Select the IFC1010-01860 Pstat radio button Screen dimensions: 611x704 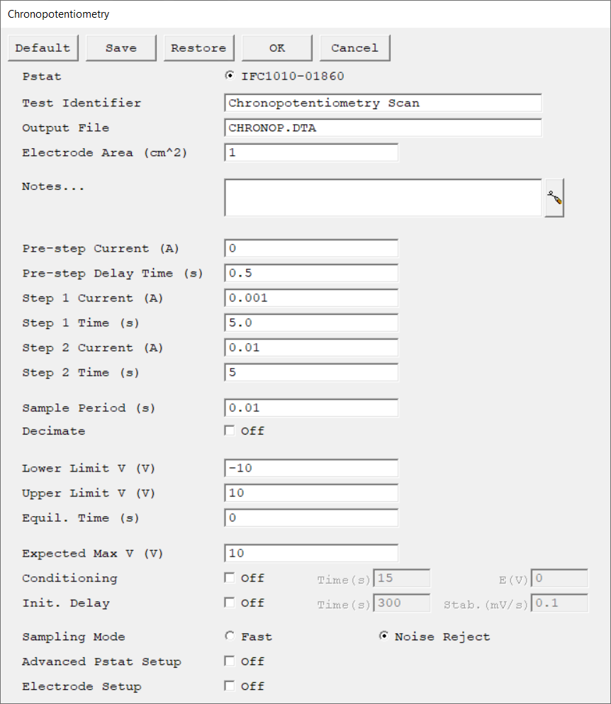[x=229, y=76]
